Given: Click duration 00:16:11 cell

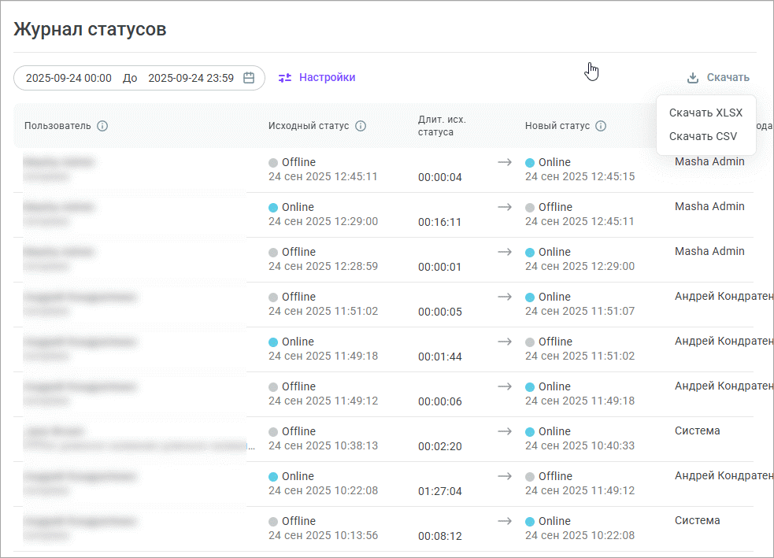Looking at the screenshot, I should click(439, 222).
